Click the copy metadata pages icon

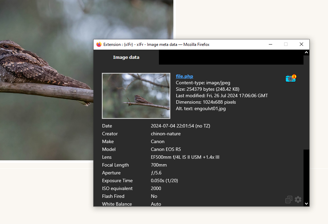[x=289, y=200]
